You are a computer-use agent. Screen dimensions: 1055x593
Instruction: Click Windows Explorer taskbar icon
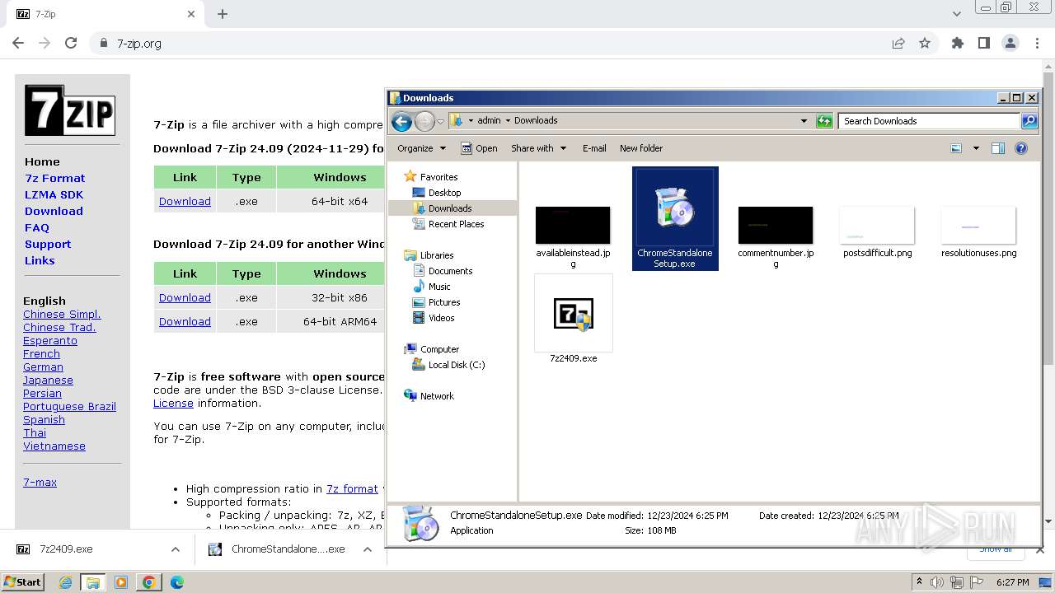(x=93, y=582)
